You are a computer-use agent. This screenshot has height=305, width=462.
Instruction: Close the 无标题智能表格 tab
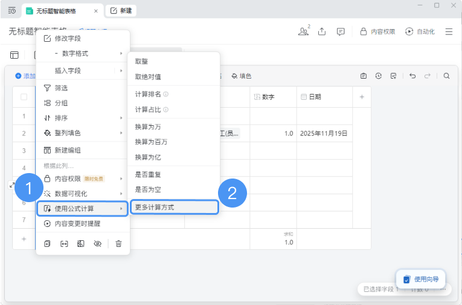pos(96,11)
